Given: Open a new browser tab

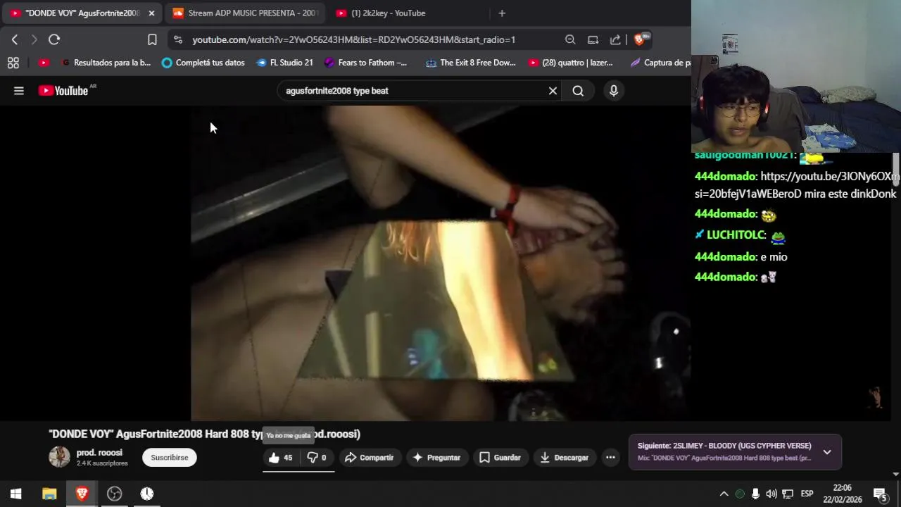Looking at the screenshot, I should pos(502,13).
